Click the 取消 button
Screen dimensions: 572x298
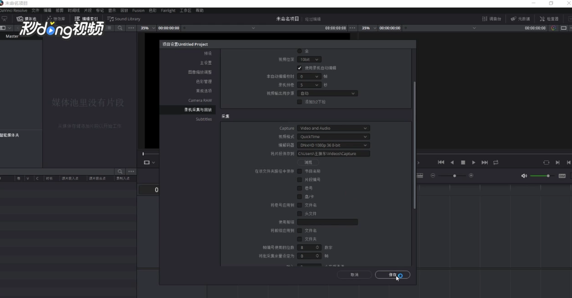click(x=354, y=274)
